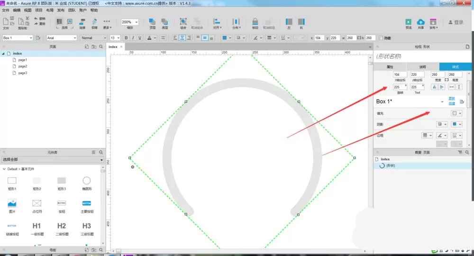Image resolution: width=474 pixels, height=256 pixels.
Task: Open the File (文件) menu
Action: tap(6, 10)
